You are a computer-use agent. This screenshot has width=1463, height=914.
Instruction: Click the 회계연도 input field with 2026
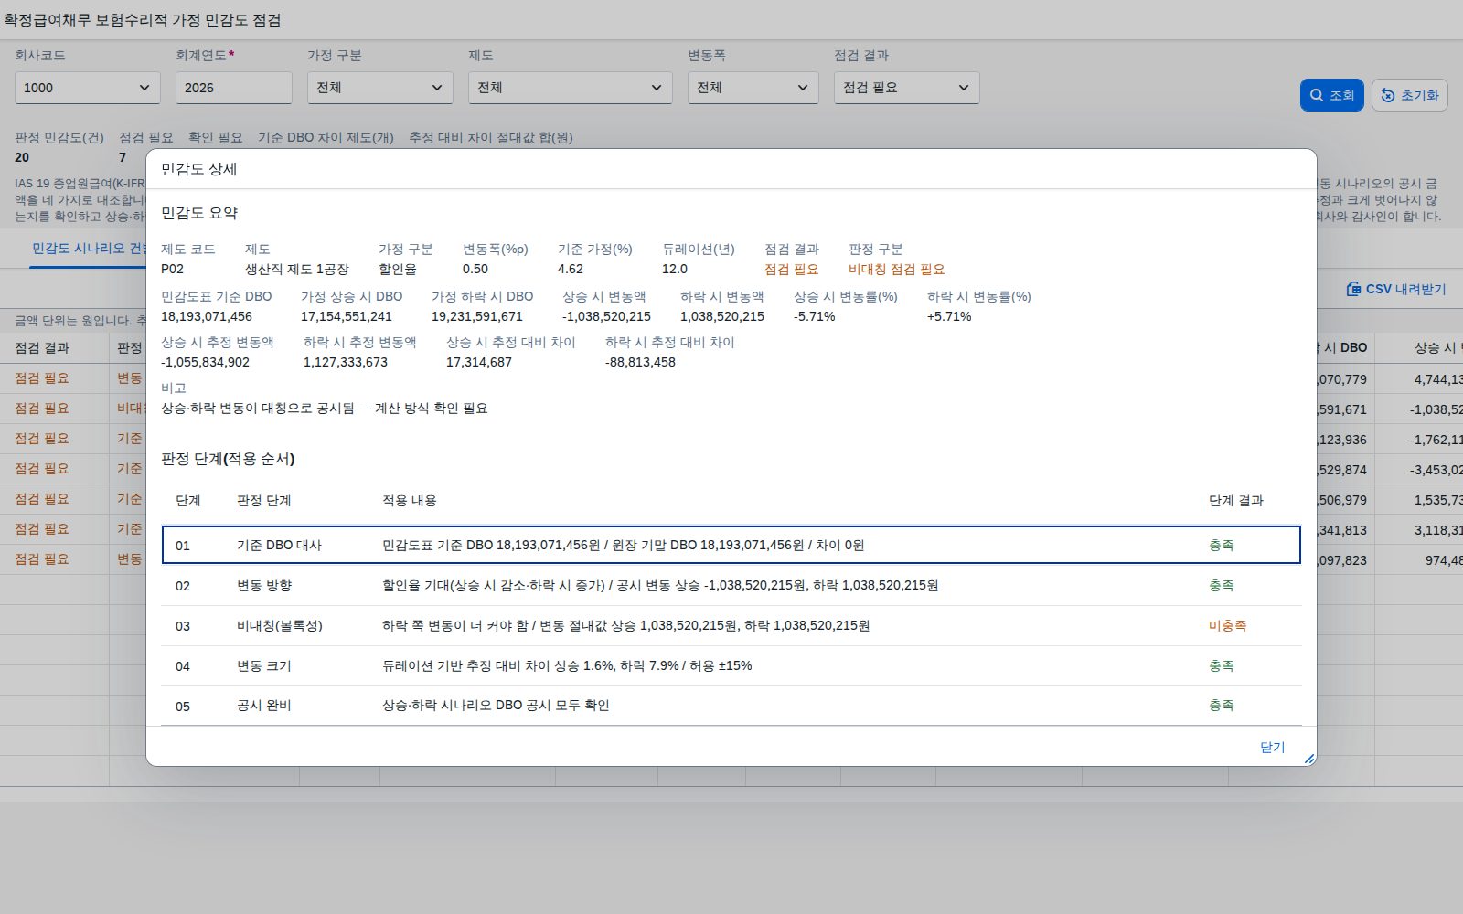(234, 88)
